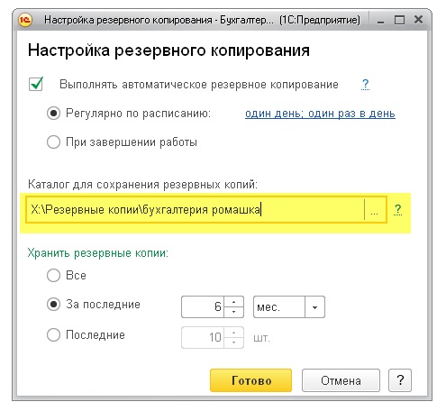Select 'За последние' radio option
446x411 pixels.
(53, 305)
